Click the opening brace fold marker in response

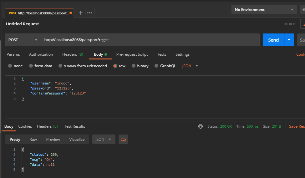[23, 150]
